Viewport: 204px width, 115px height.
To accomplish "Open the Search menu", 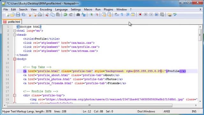I will pyautogui.click(x=23, y=10).
